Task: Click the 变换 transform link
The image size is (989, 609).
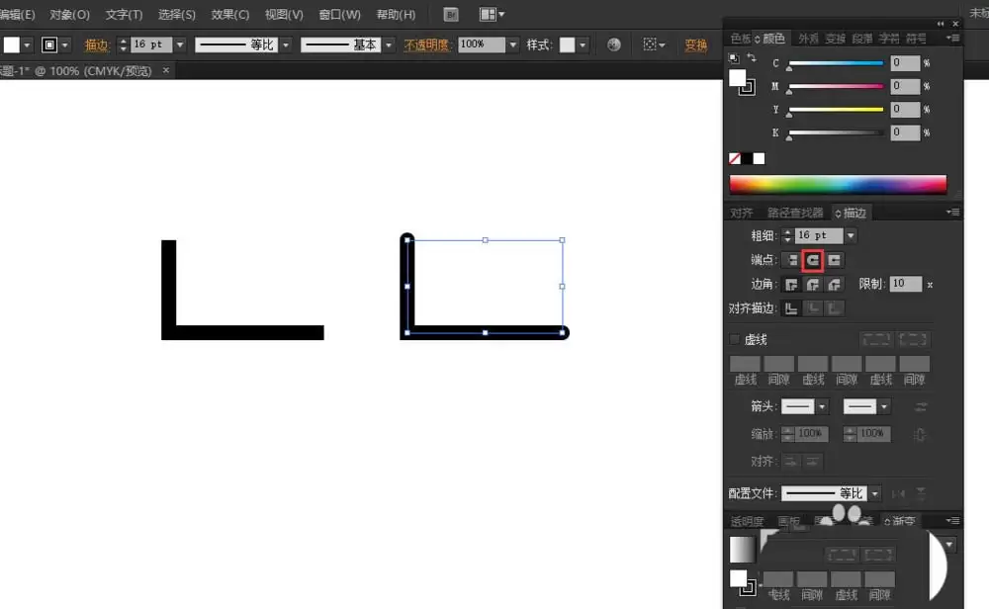Action: click(695, 44)
